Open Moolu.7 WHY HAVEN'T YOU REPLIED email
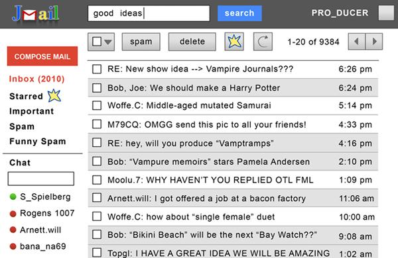 (x=233, y=180)
